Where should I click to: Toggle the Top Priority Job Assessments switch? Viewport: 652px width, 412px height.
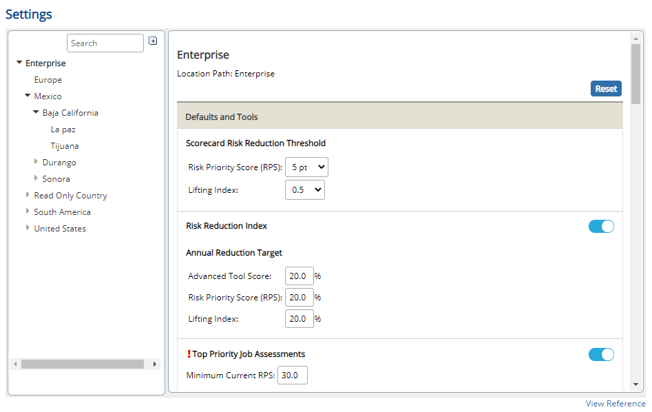click(601, 355)
